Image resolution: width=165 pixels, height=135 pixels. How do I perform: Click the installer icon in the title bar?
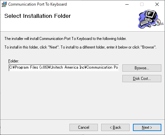tap(4, 4)
